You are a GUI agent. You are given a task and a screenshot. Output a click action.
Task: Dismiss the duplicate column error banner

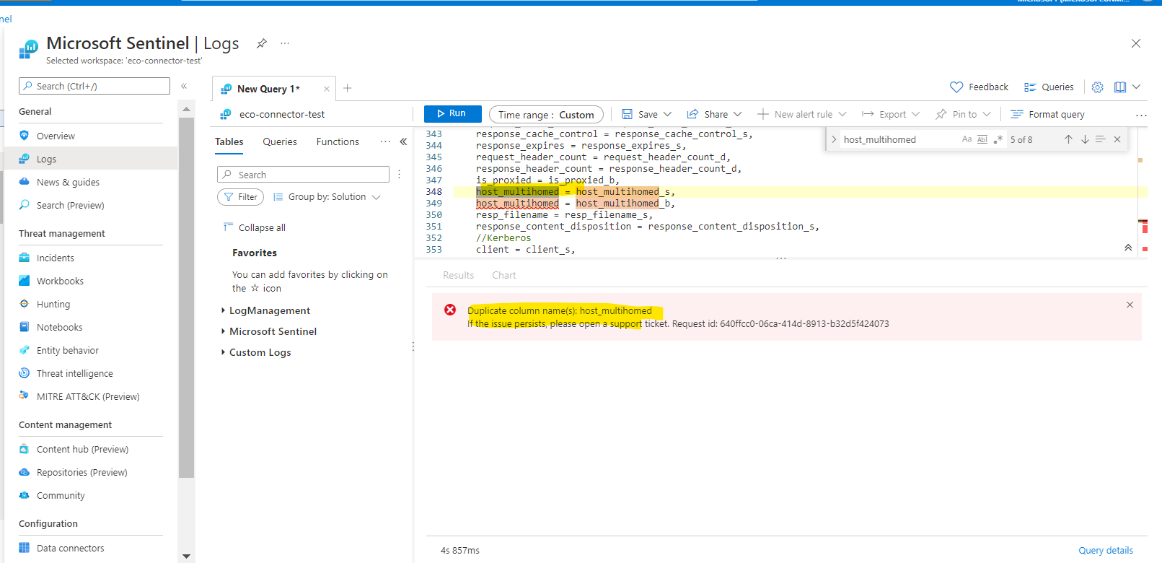click(x=1130, y=305)
